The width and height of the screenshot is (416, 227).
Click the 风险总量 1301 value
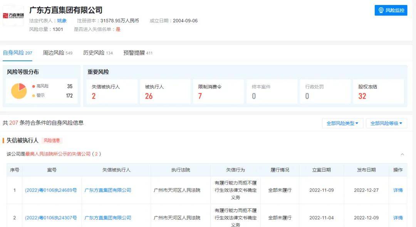click(x=58, y=29)
